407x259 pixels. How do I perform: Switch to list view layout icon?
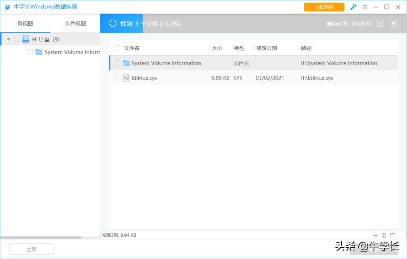375,235
